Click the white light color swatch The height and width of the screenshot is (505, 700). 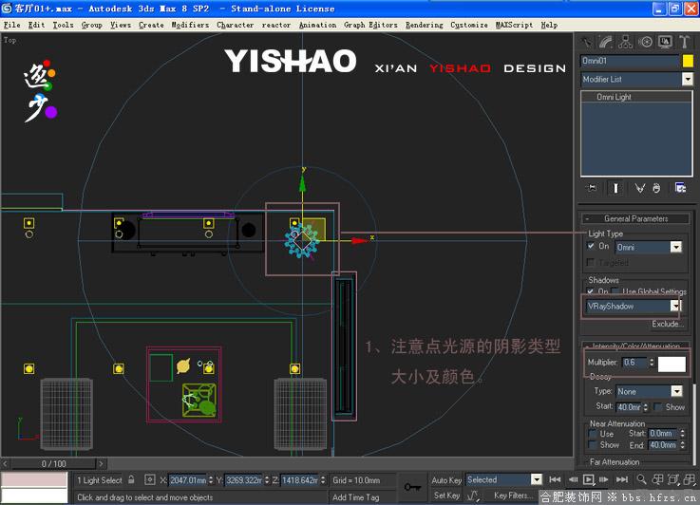click(x=672, y=364)
